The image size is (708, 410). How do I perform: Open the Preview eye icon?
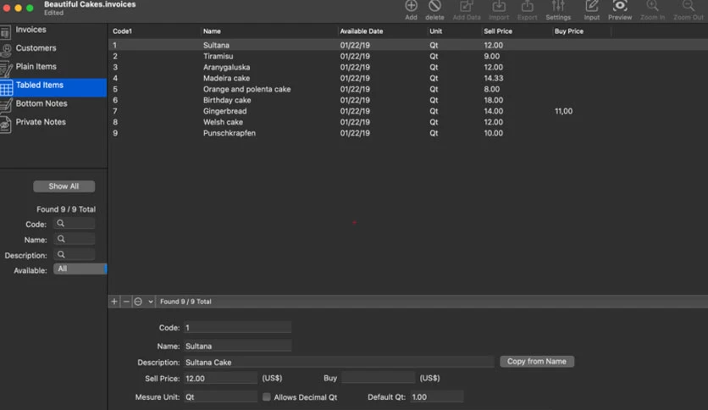pyautogui.click(x=620, y=6)
